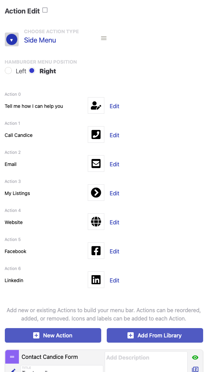
Task: Click the LinkedIn logo icon
Action: tap(96, 280)
